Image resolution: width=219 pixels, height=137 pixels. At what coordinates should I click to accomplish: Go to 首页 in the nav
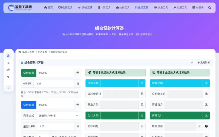[x=48, y=8]
